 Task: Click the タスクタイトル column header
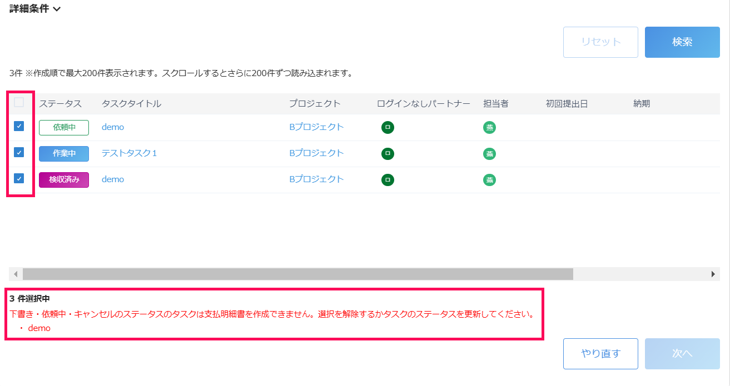pyautogui.click(x=132, y=104)
